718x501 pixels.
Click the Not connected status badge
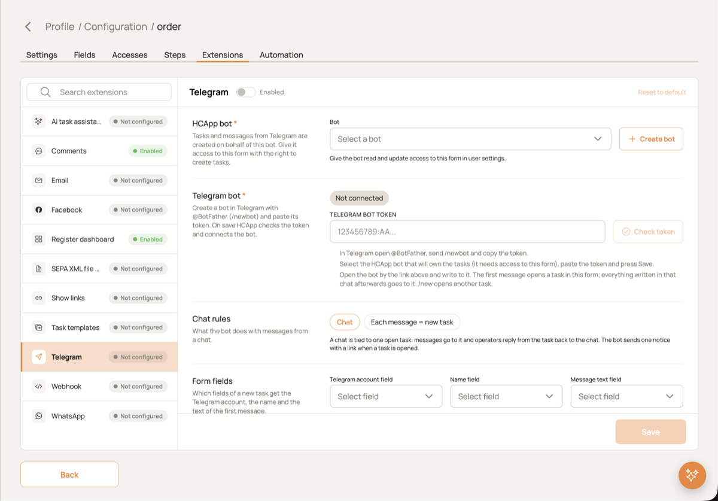[359, 198]
